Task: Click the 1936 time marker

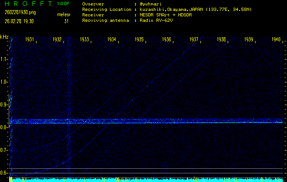Action: (x=167, y=40)
